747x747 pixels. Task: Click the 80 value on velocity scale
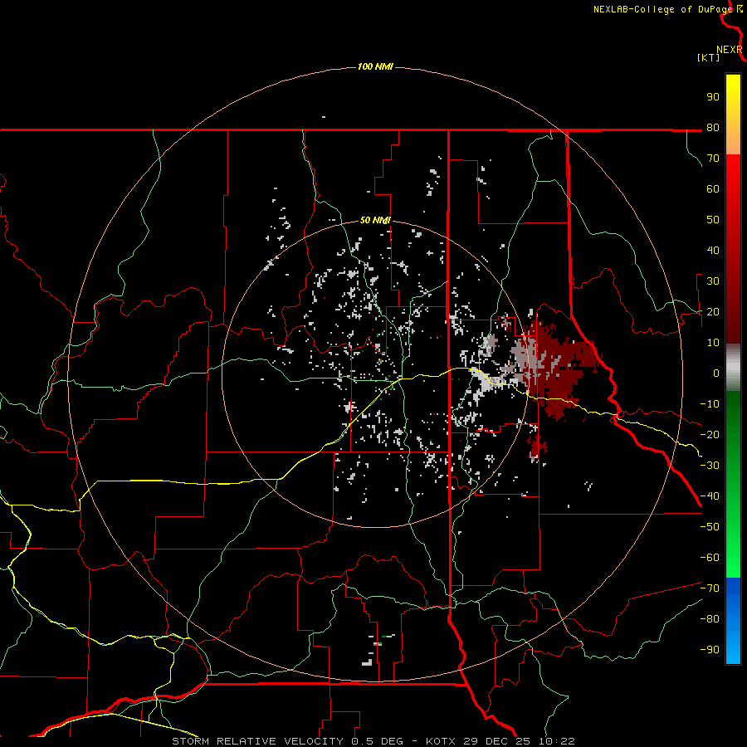(x=713, y=127)
